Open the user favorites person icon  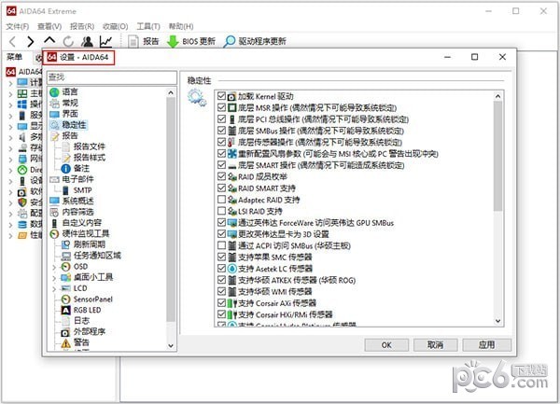coord(87,42)
